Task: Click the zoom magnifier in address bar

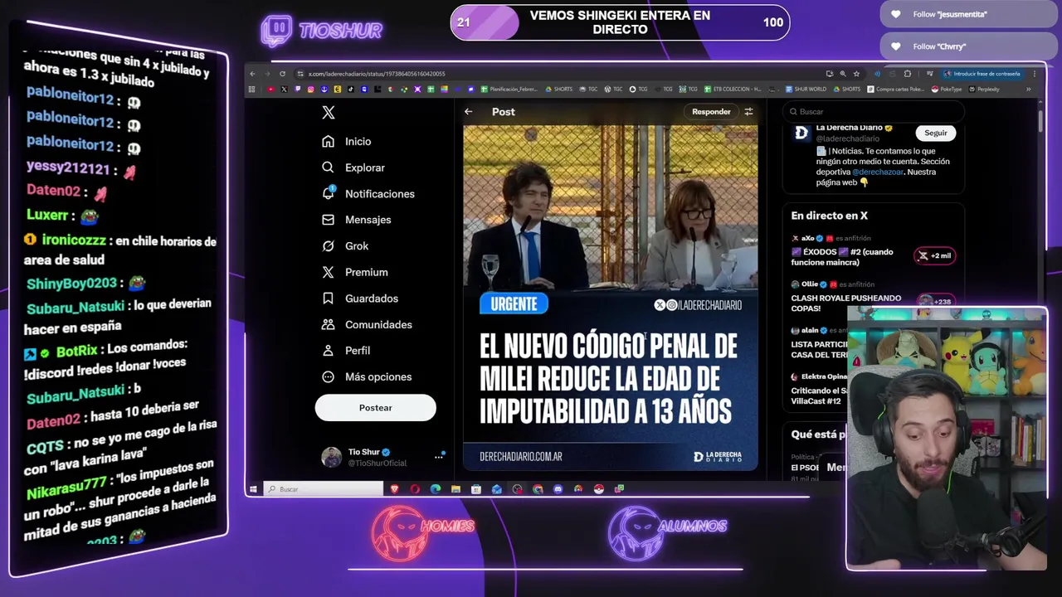Action: tap(843, 74)
